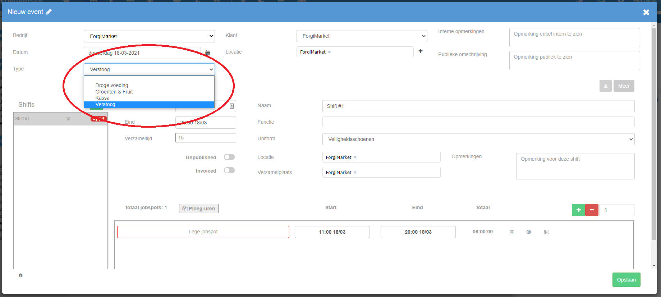
Task: Open the Bedrijf dropdown showing ForgiMarket
Action: (149, 36)
